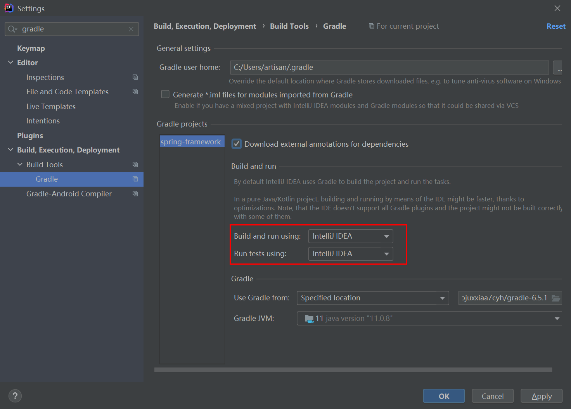Click For current project text

pyautogui.click(x=408, y=26)
